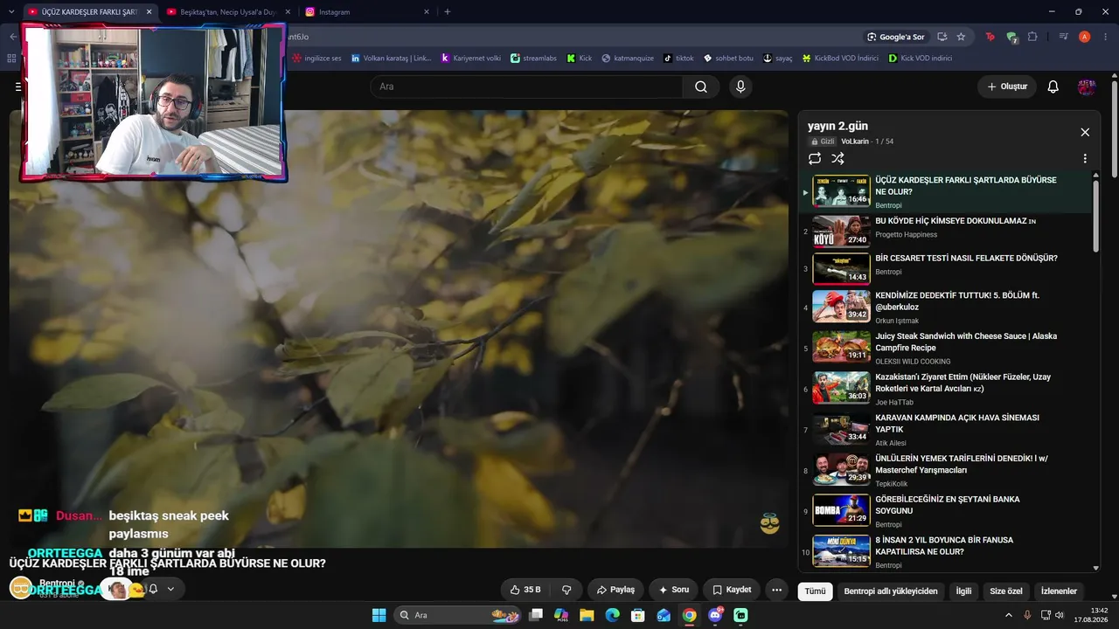
Task: Select the İzlenenler filter chip
Action: pos(1059,591)
